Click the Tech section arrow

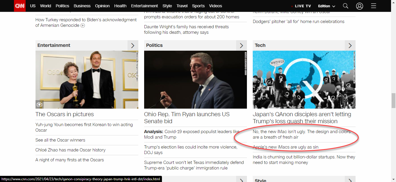pyautogui.click(x=350, y=45)
